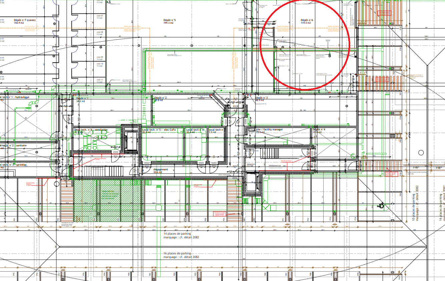Select the '34.2 m2' area text
Viewport: 445px width, 281px height.
tap(81, 101)
